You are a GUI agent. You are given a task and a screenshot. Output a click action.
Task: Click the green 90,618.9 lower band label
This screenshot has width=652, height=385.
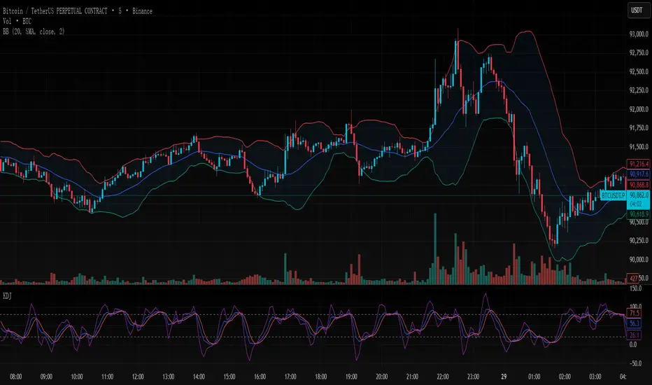coord(639,213)
